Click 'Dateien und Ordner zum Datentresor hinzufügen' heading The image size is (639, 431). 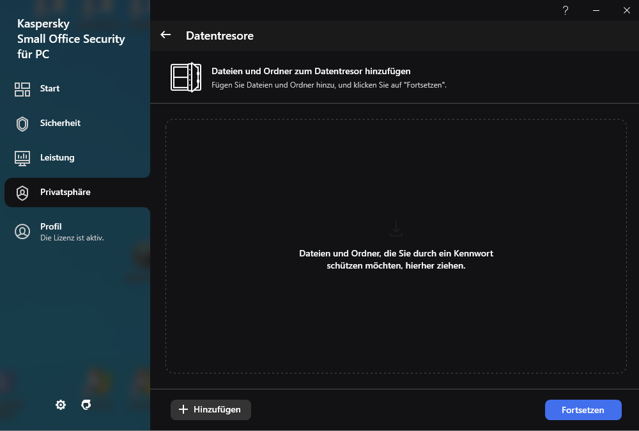pos(311,71)
